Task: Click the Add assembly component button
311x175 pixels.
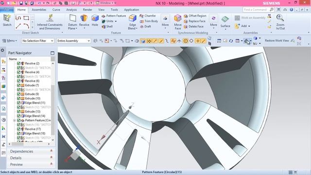Action: tap(242, 26)
